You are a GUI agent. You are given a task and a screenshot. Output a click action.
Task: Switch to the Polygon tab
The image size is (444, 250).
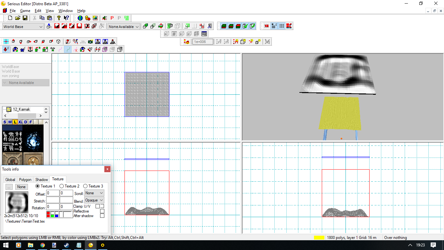(x=25, y=180)
